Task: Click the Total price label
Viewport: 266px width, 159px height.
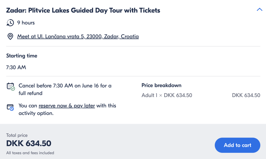Action: [x=17, y=135]
